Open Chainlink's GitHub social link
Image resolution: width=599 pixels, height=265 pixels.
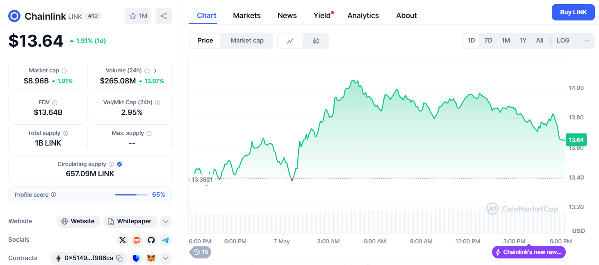coord(151,240)
